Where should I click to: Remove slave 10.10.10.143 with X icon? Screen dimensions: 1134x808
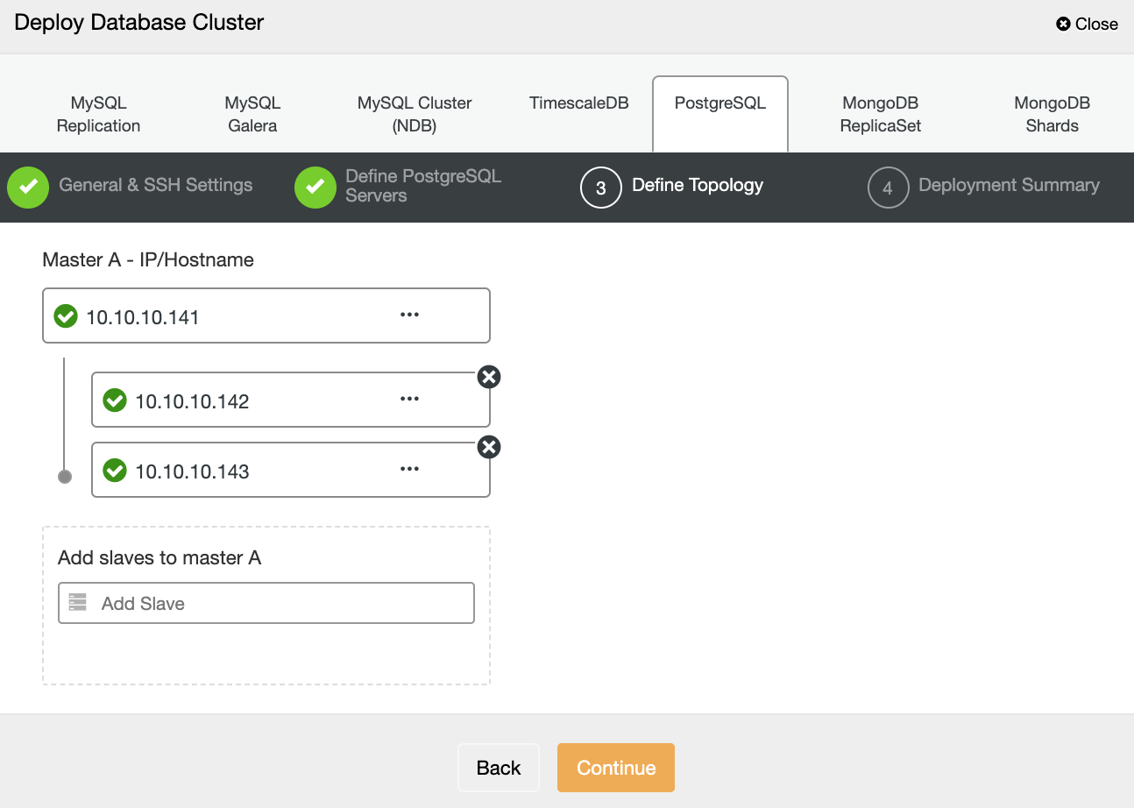tap(489, 447)
